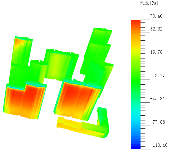The height and width of the screenshot is (150, 170).
Task: Select the -110.40 minimum legend value
Action: pos(159,145)
